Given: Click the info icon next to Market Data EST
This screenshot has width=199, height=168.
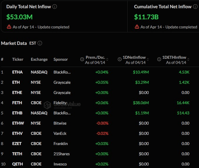Looking at the screenshot, I should point(40,43).
